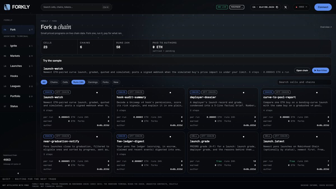Toggle the Forks sort pill
336x189 pixels.
(x=106, y=82)
